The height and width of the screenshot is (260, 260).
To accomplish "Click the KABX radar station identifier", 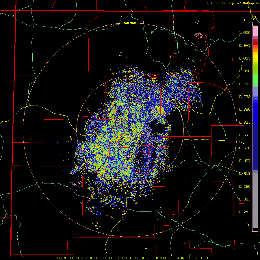I will [x=162, y=258].
